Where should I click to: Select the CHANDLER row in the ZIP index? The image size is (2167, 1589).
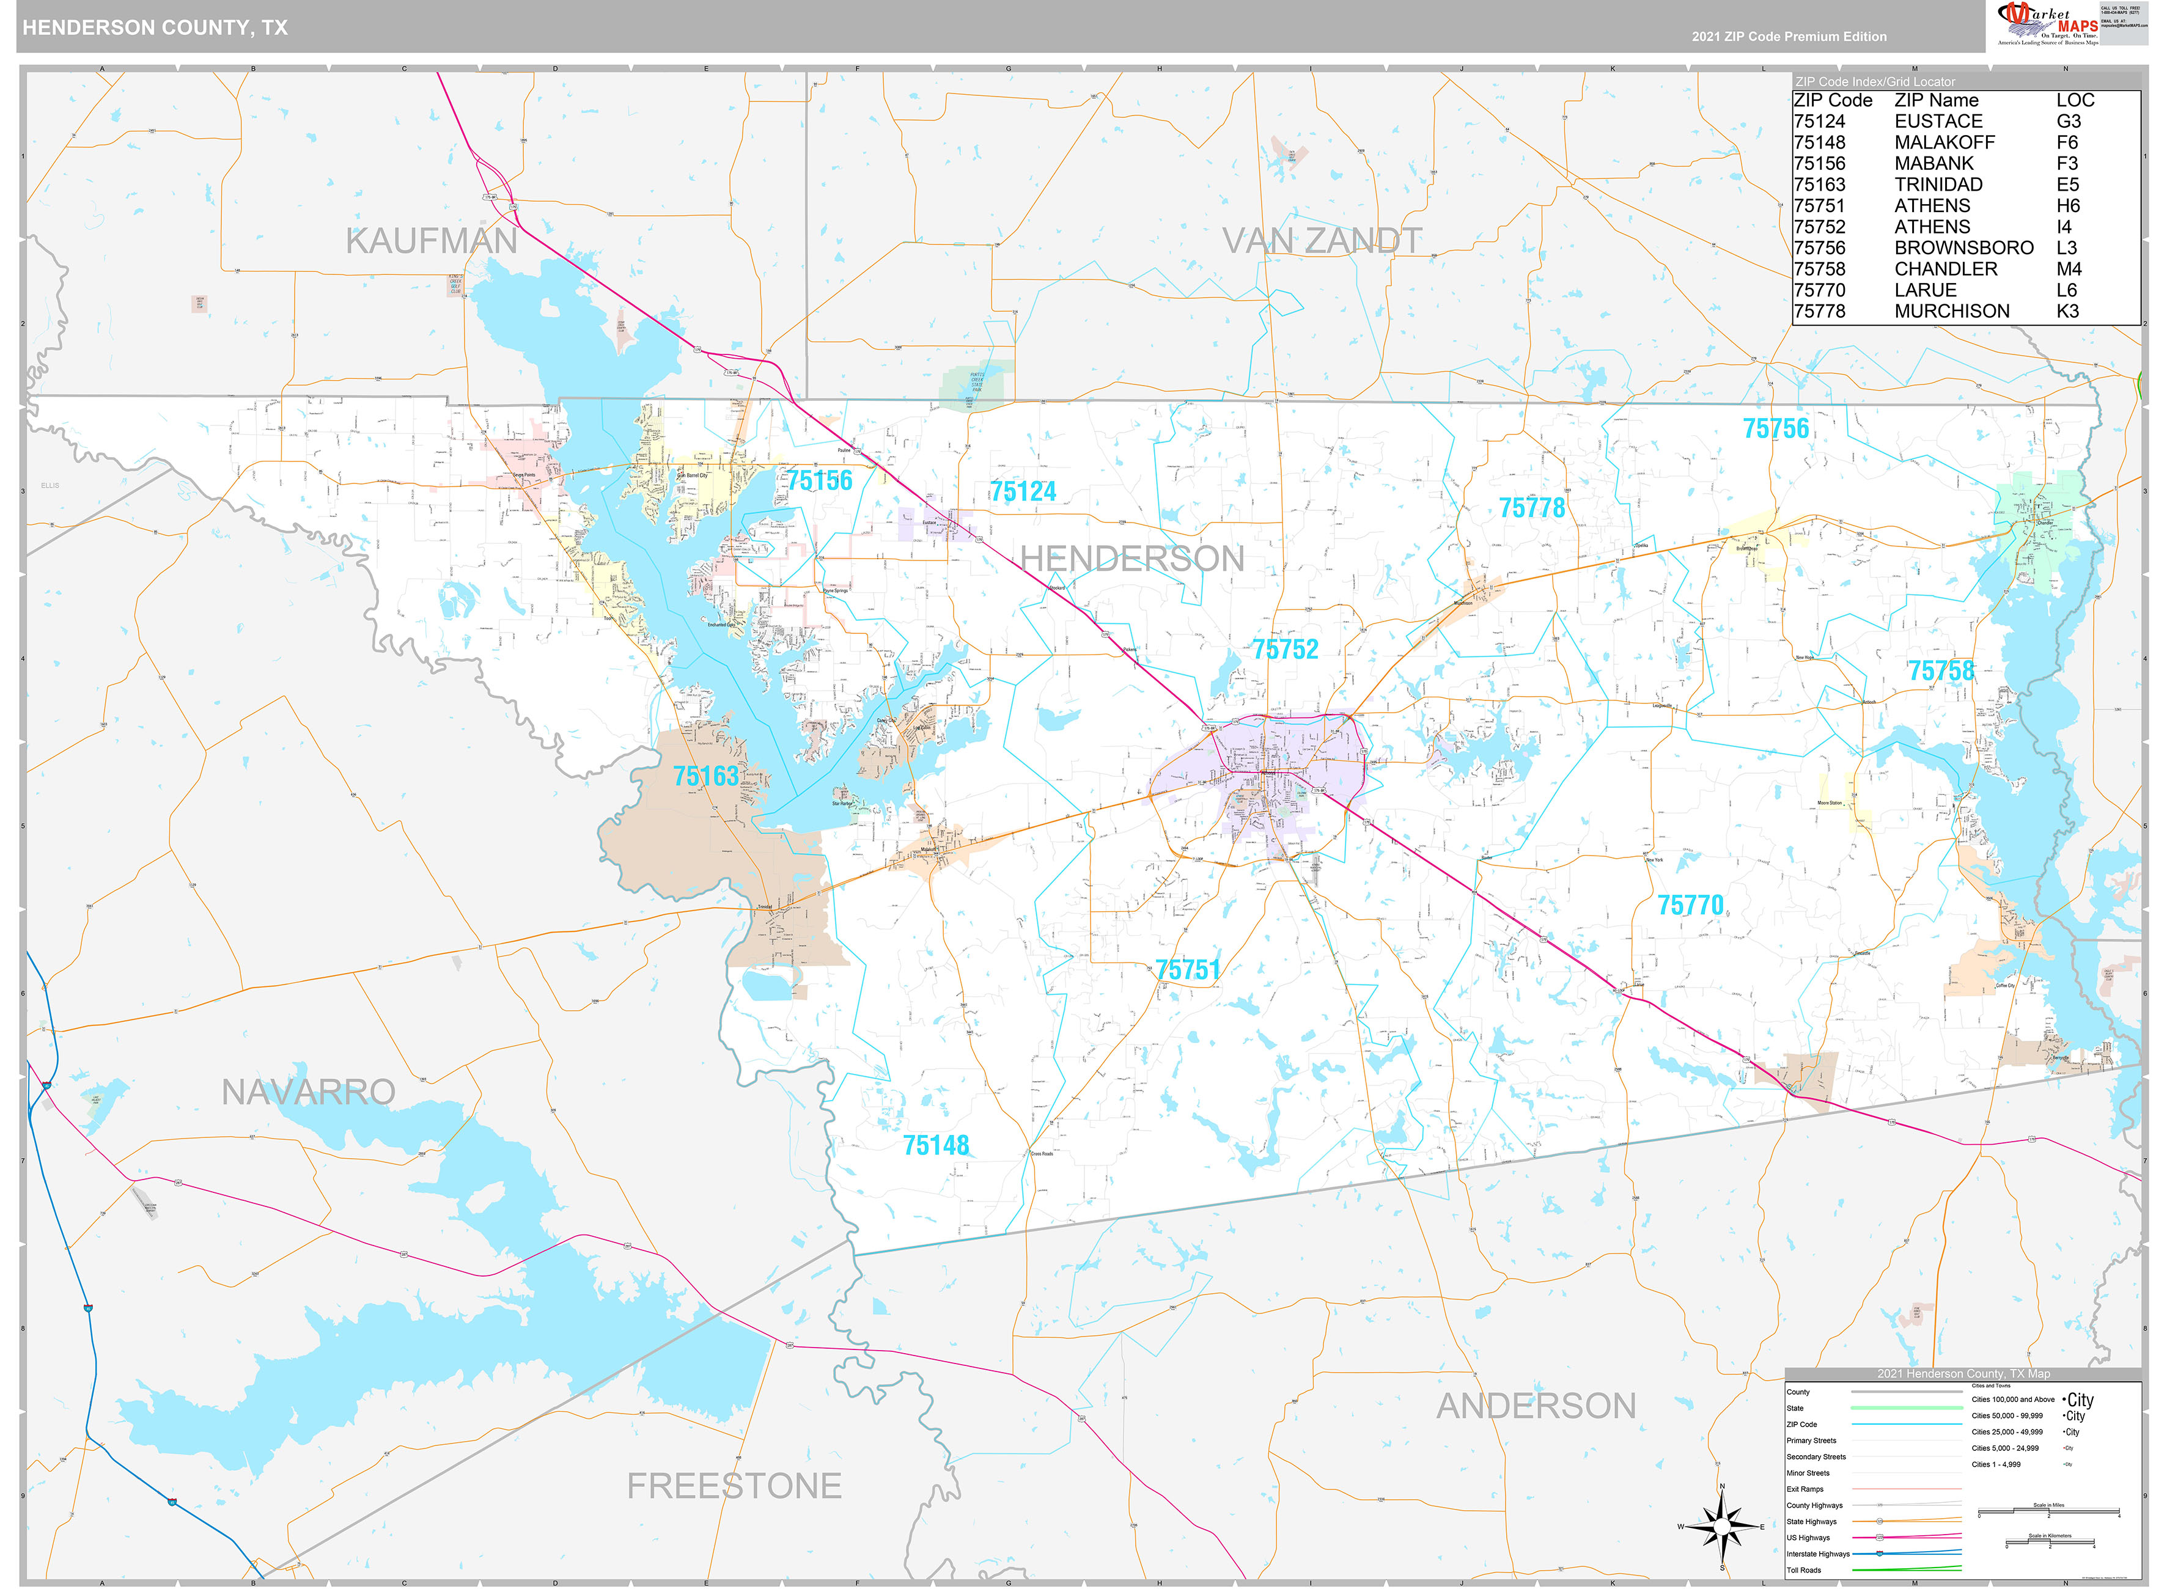click(x=1966, y=270)
